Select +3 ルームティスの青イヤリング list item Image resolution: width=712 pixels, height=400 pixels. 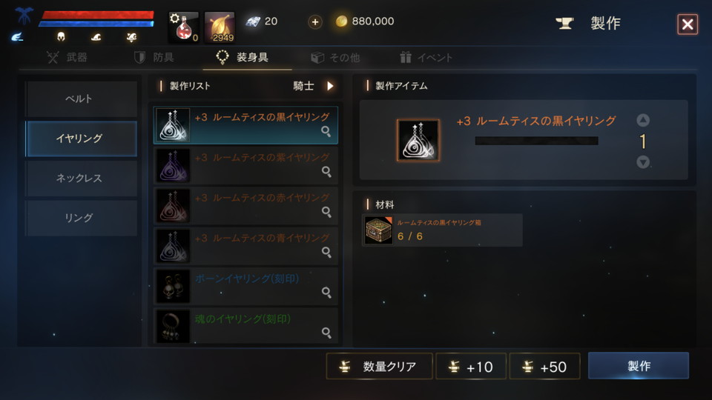(245, 246)
